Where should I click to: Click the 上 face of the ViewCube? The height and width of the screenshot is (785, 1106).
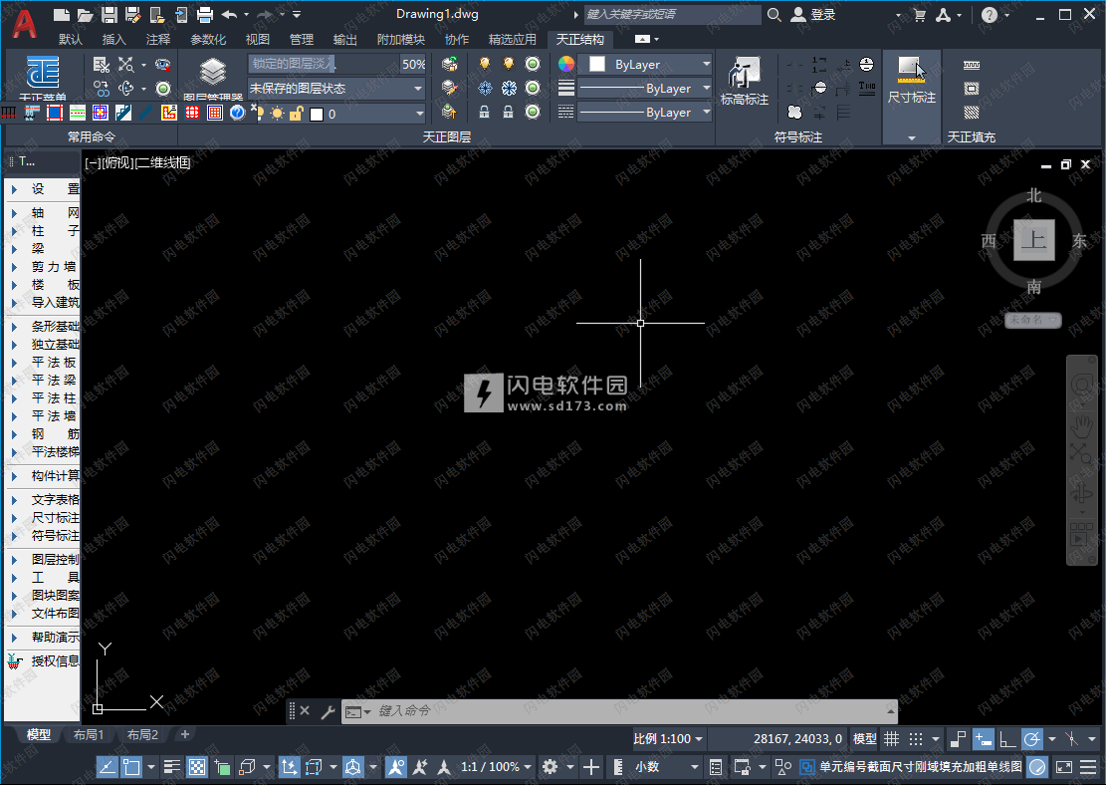(1034, 240)
